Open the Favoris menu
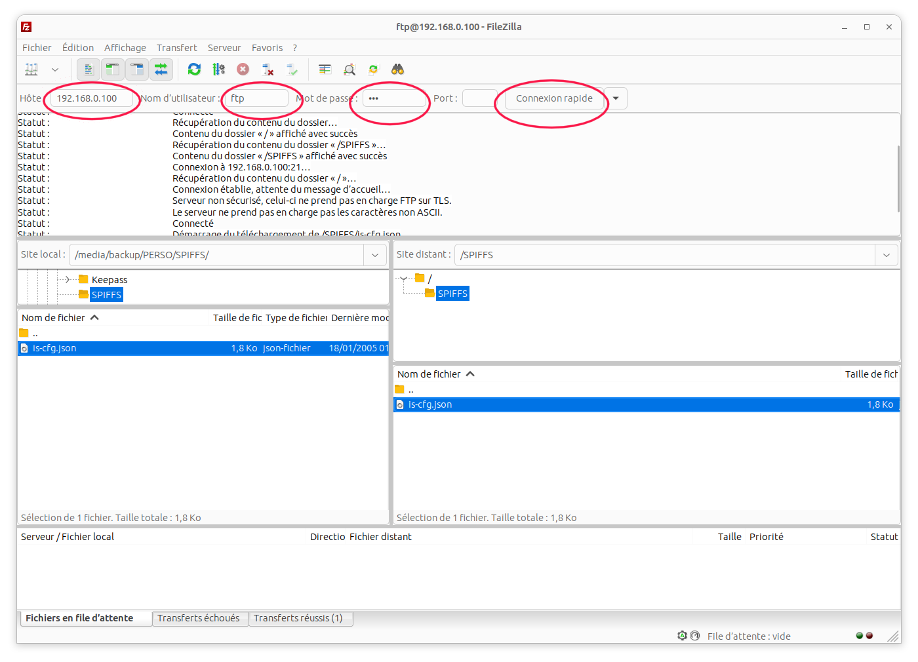 tap(268, 48)
